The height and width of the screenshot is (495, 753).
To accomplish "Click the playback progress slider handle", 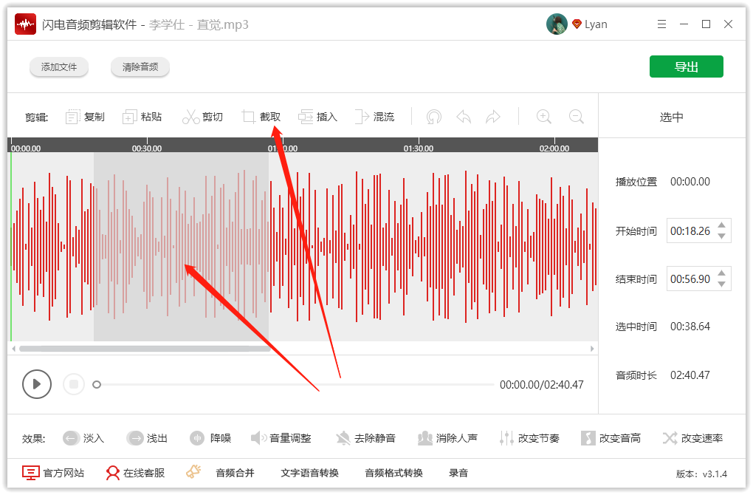I will pos(97,384).
